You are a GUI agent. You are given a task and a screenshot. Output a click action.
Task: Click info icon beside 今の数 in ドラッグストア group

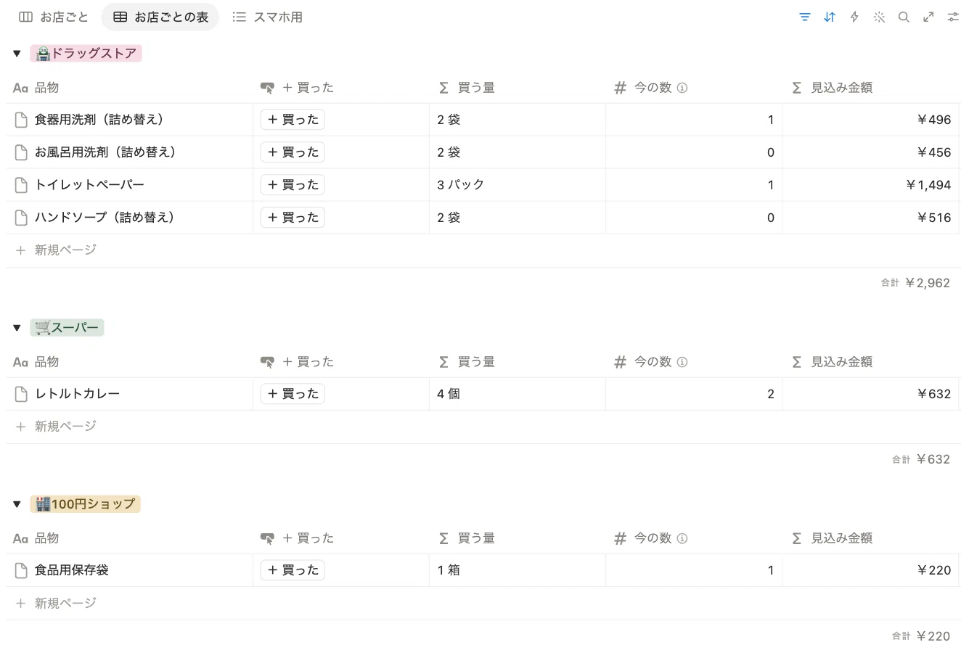[682, 88]
